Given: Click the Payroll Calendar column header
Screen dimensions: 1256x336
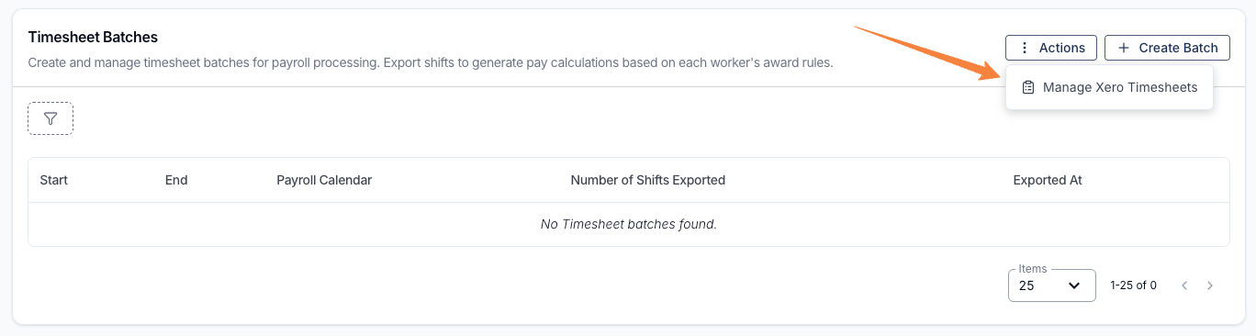Looking at the screenshot, I should click(324, 180).
